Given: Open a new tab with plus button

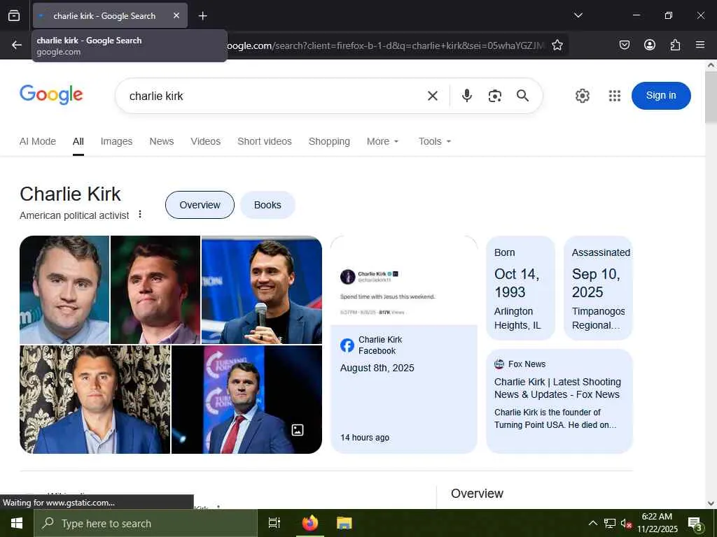Looking at the screenshot, I should pos(202,16).
